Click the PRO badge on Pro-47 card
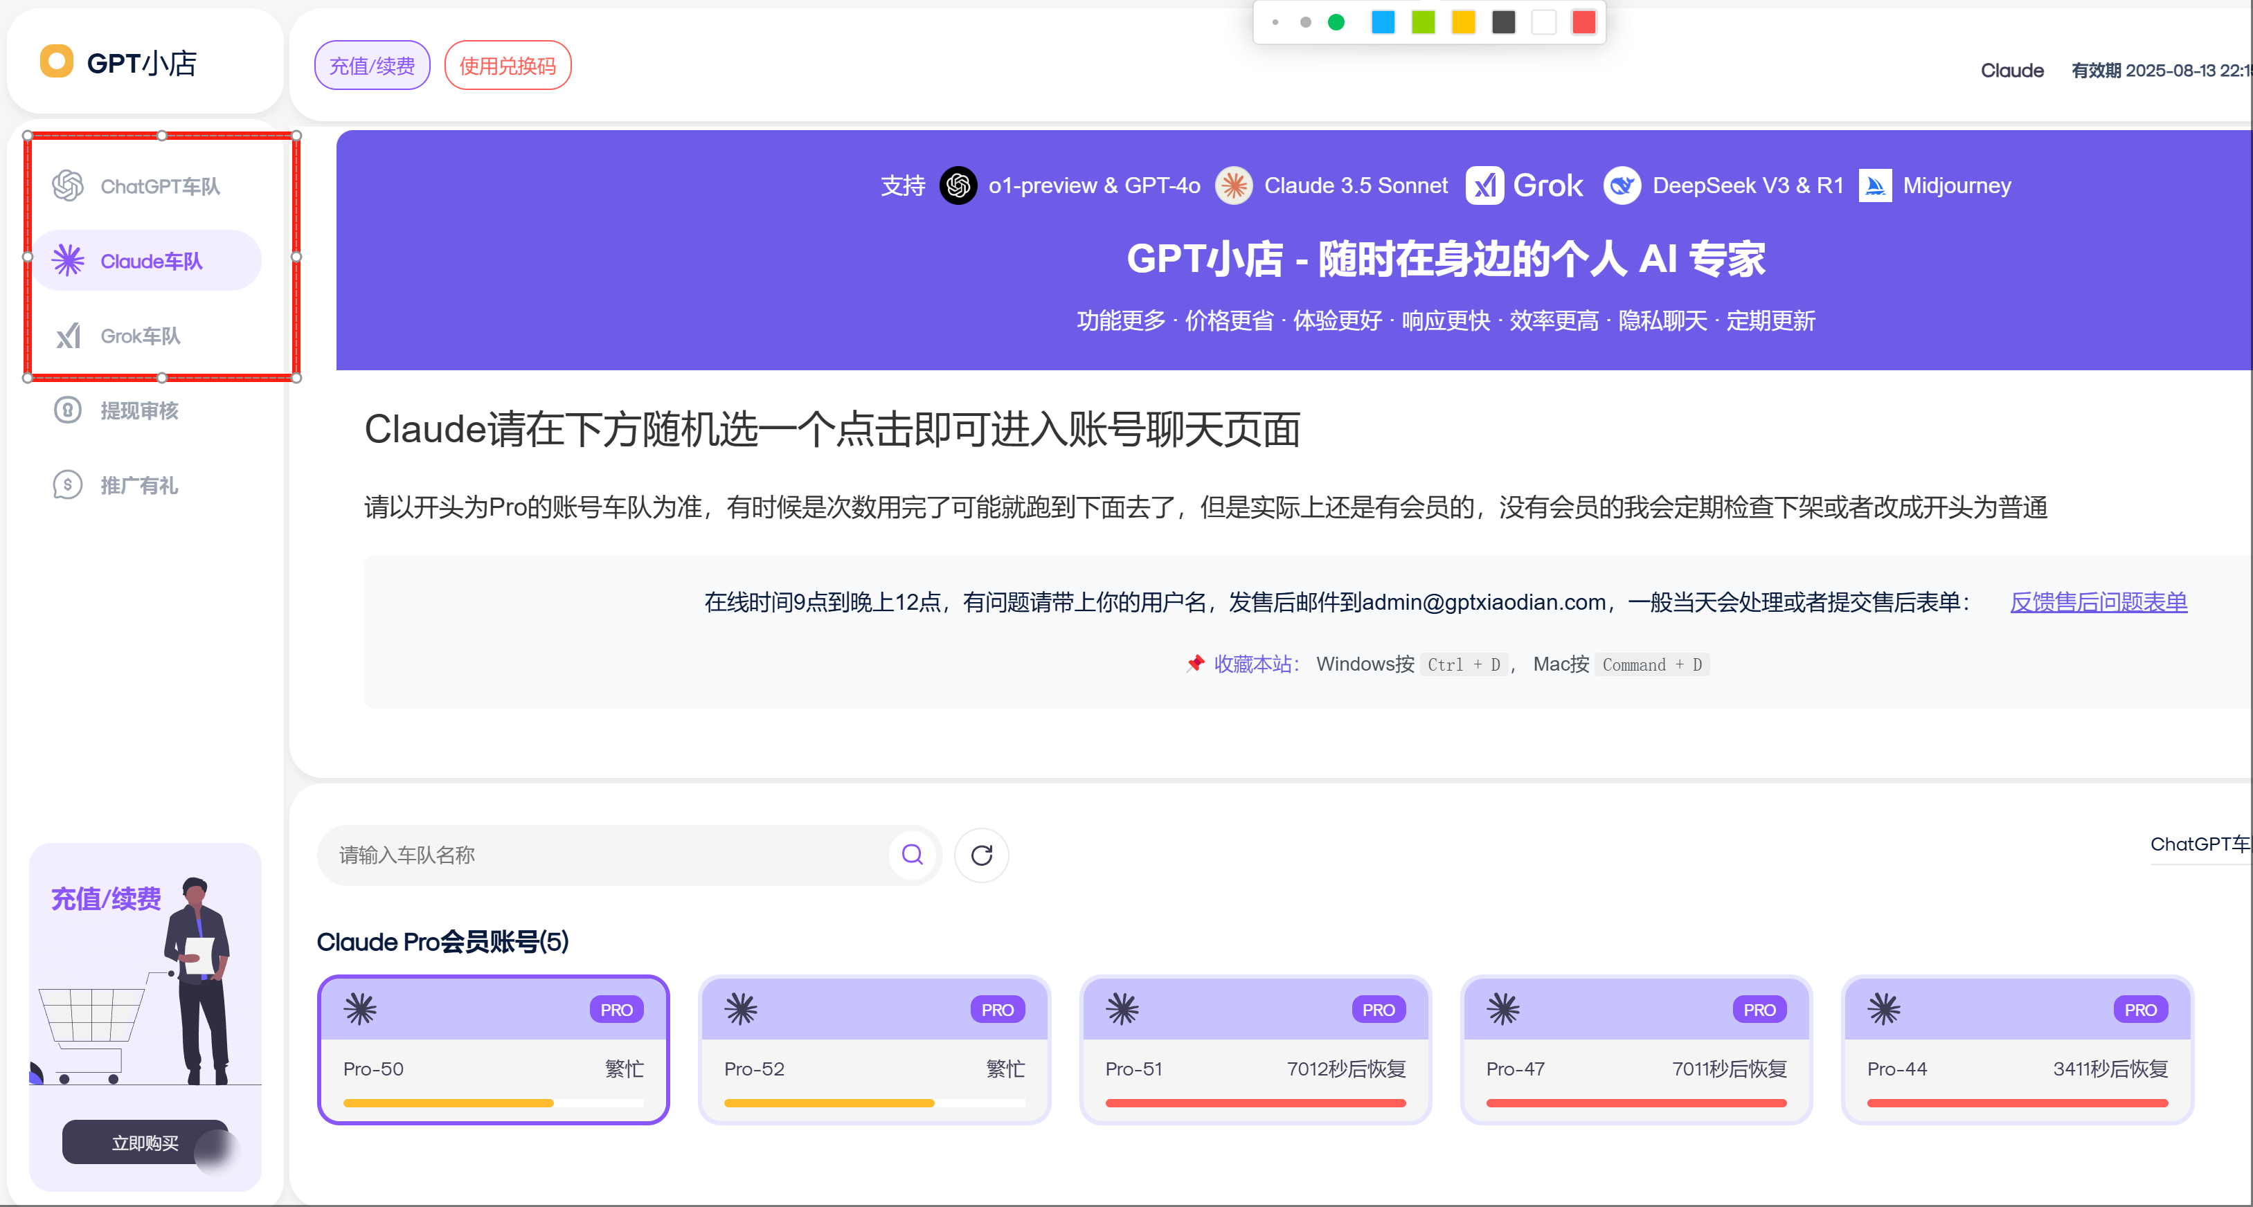 tap(1760, 1010)
